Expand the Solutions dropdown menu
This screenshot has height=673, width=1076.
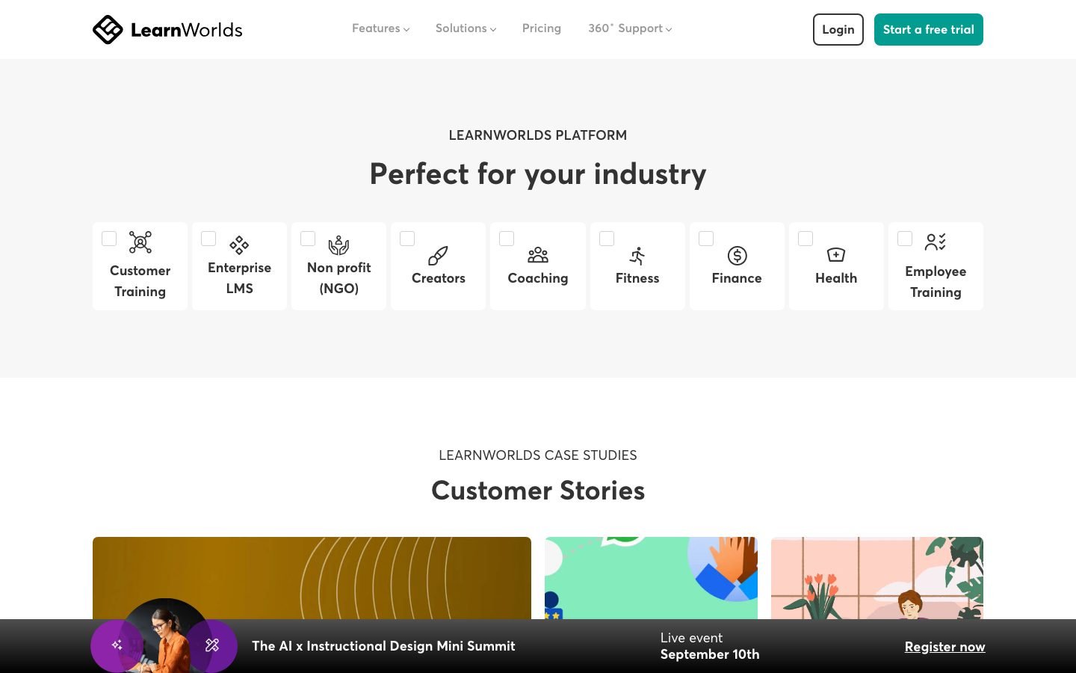point(466,28)
